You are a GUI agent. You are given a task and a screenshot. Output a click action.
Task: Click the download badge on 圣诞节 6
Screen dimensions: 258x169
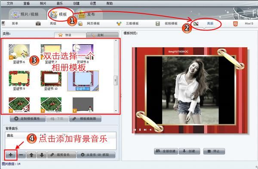tap(11, 57)
